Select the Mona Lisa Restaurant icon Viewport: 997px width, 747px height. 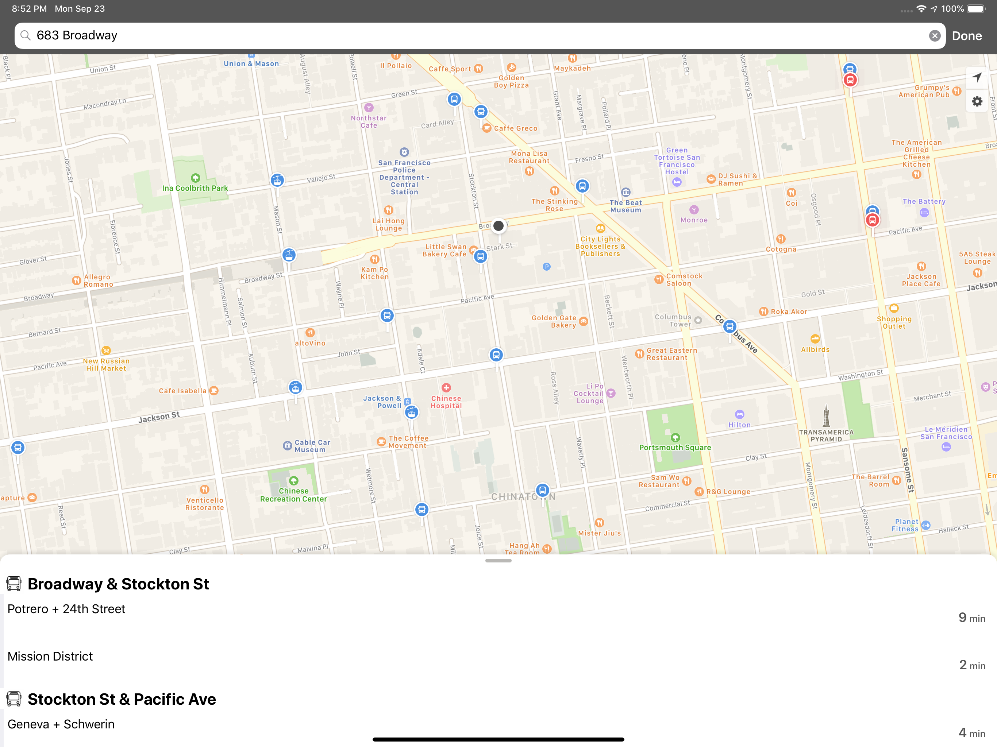click(x=530, y=171)
